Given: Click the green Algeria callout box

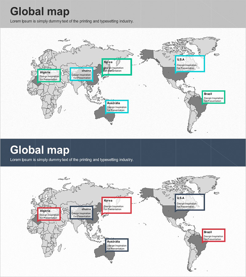Looking at the screenshot, I should click(49, 76).
